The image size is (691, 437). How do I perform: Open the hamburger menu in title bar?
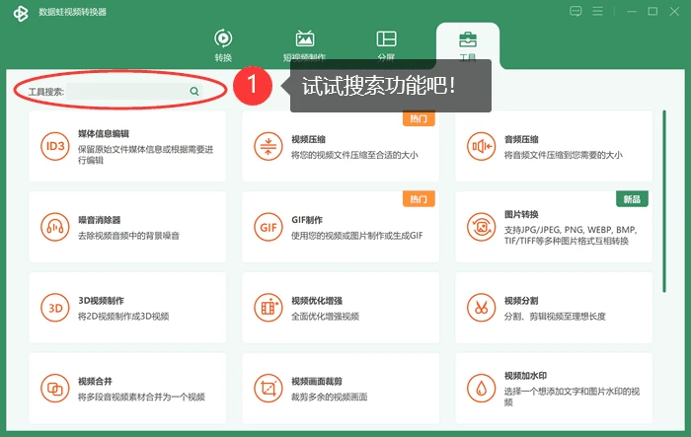pyautogui.click(x=597, y=11)
